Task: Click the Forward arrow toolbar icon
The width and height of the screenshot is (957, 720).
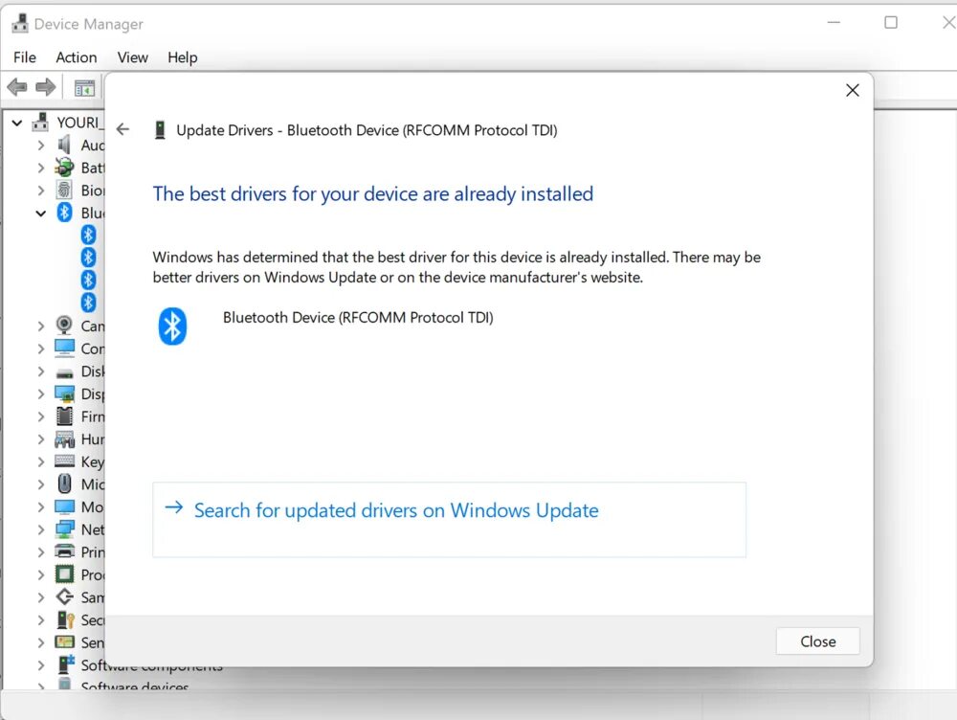Action: 46,87
